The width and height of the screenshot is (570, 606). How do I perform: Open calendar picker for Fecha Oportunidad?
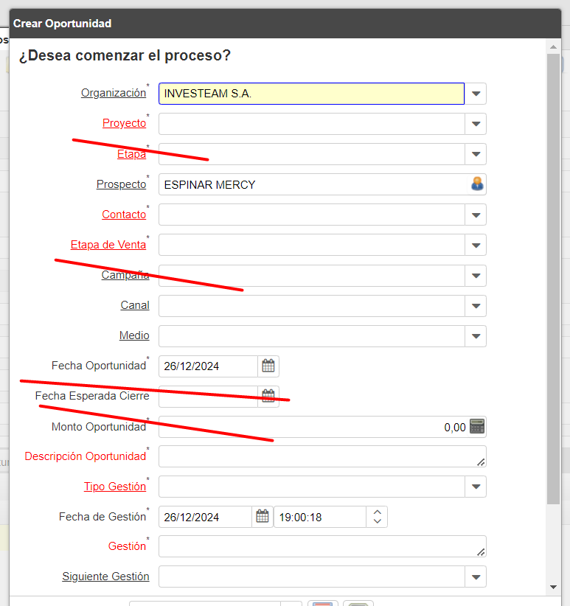268,366
